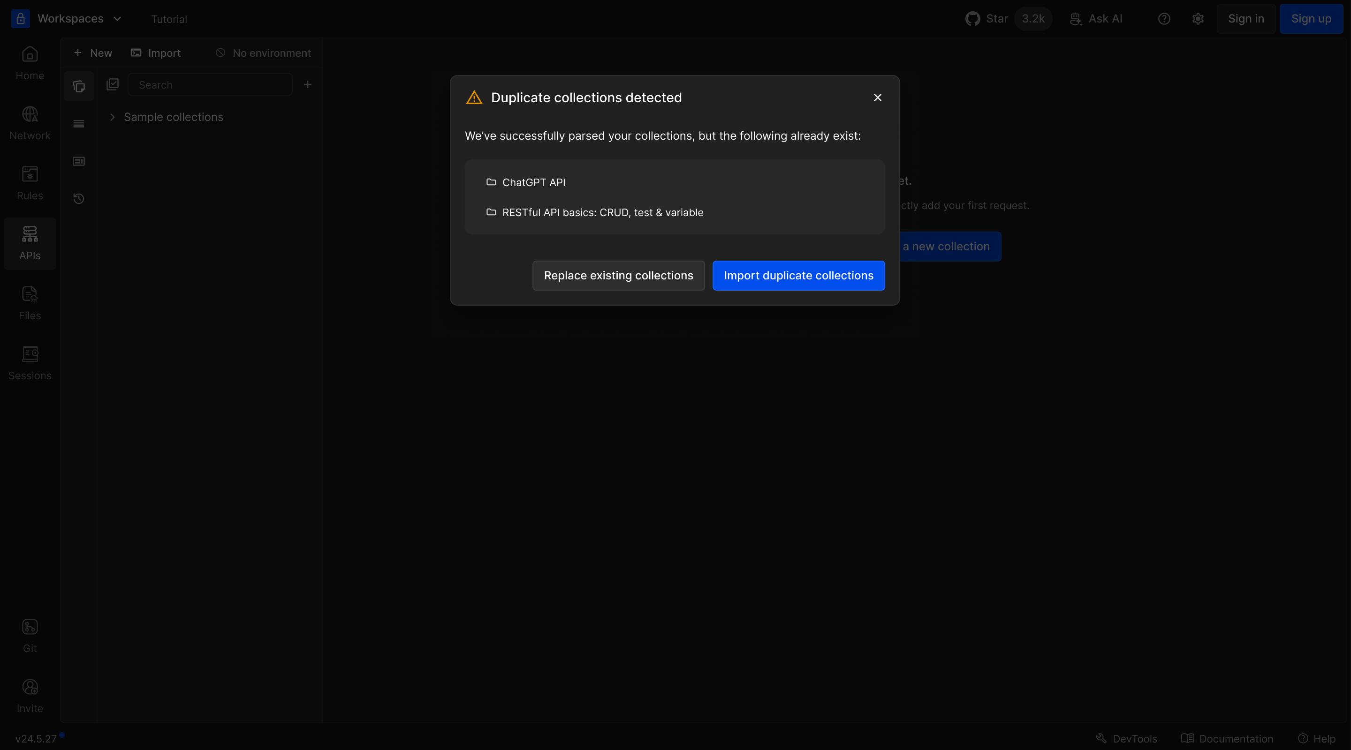Open the Network section in sidebar
1351x750 pixels.
click(30, 124)
